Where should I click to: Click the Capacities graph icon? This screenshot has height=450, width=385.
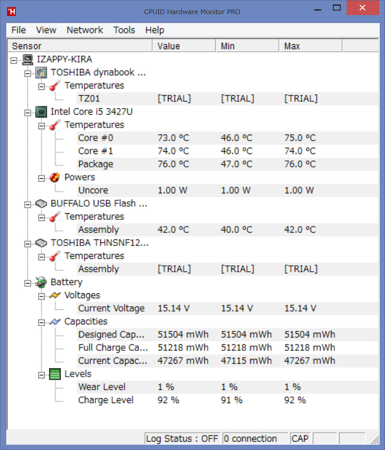point(55,322)
